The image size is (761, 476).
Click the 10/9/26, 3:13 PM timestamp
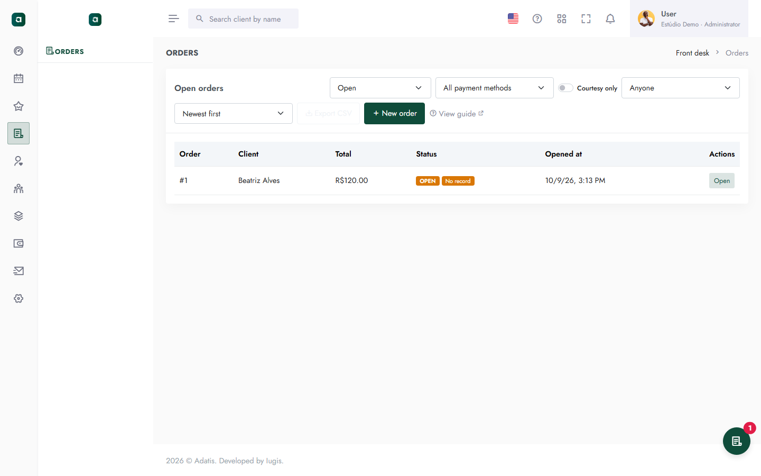coord(575,180)
